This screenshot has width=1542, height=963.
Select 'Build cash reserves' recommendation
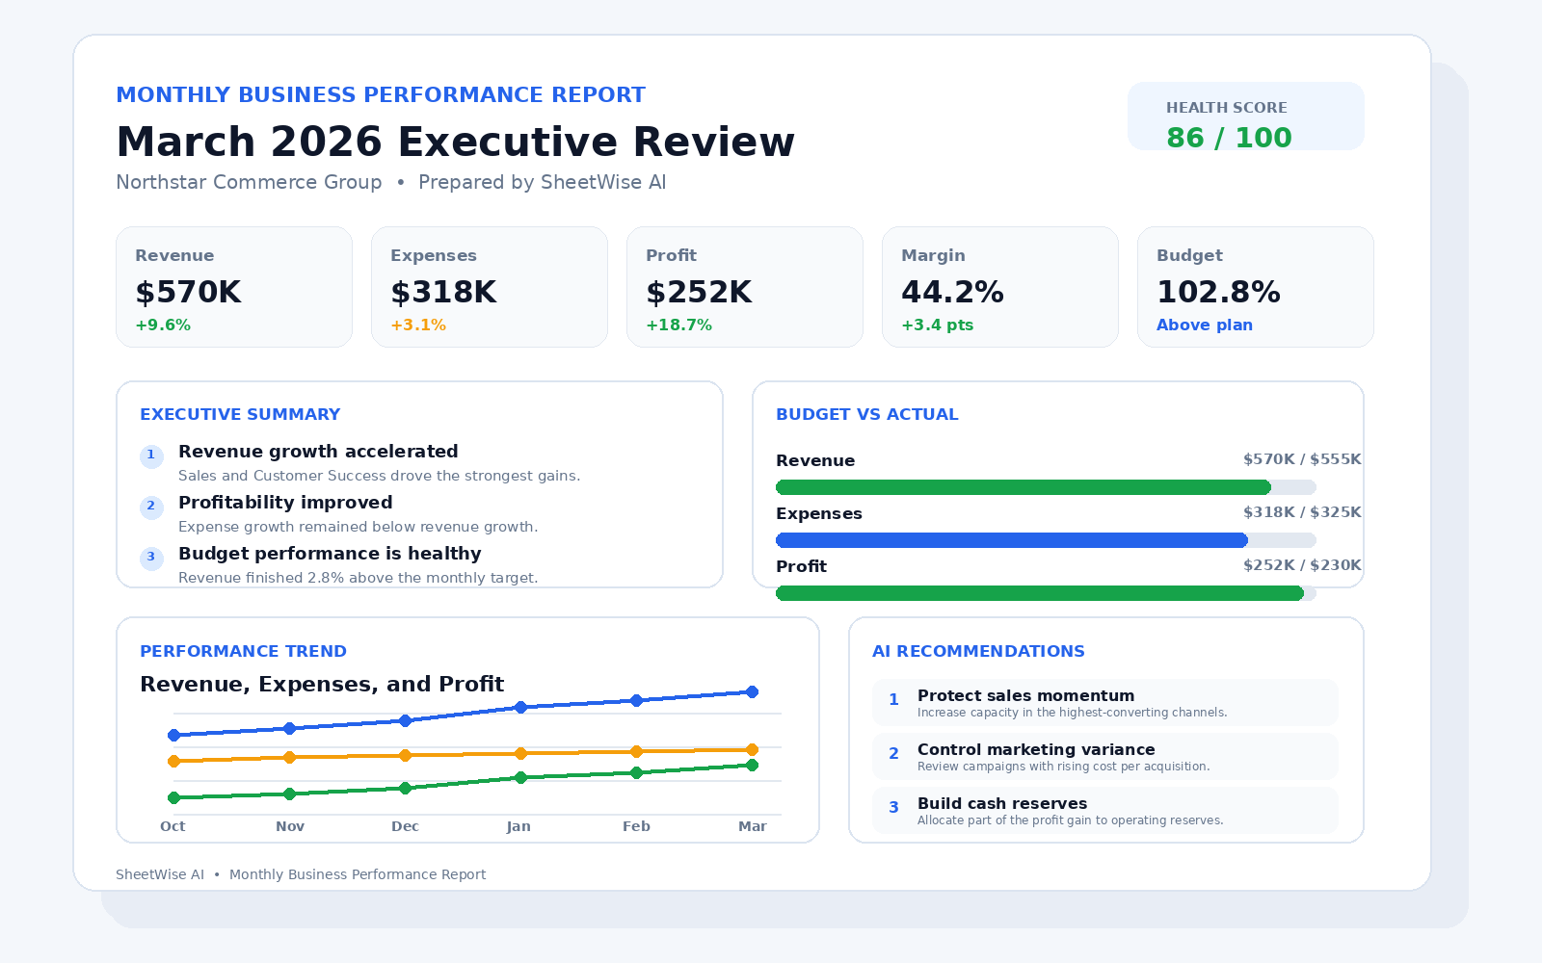pos(1105,810)
